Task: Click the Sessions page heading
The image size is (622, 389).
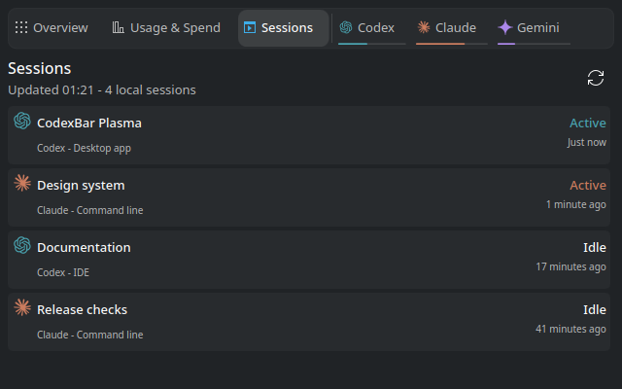Action: pyautogui.click(x=40, y=68)
